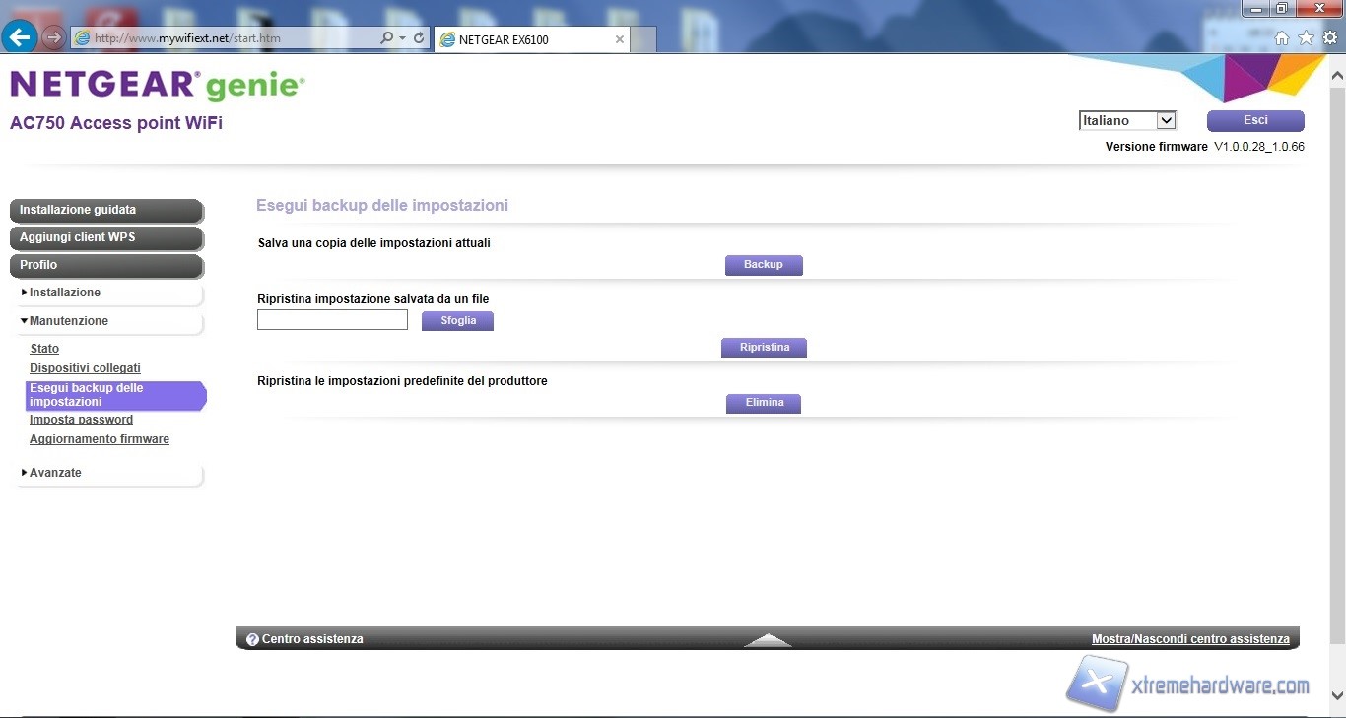Click the favorites star icon
This screenshot has height=718, width=1346.
coord(1306,38)
